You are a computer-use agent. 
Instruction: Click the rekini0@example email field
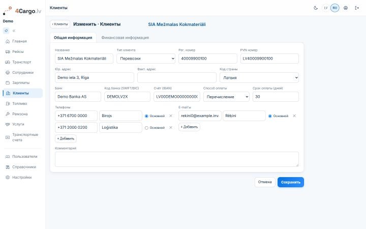[x=200, y=116]
